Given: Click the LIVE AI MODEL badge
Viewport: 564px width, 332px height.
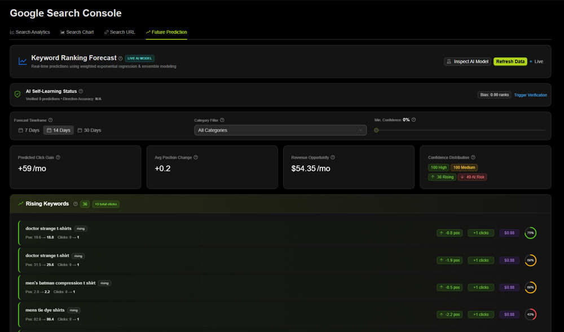Looking at the screenshot, I should click(x=139, y=58).
